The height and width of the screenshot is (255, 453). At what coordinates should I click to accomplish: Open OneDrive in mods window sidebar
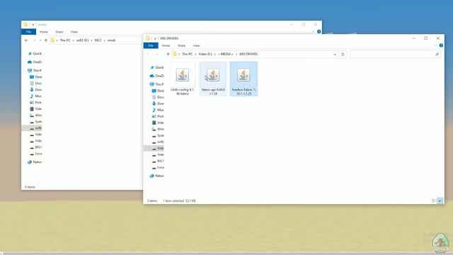(35, 62)
